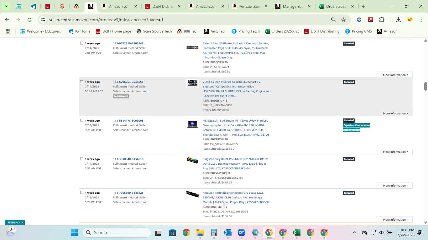Click the blue circular extension icon
This screenshot has height=240, width=428.
[359, 20]
